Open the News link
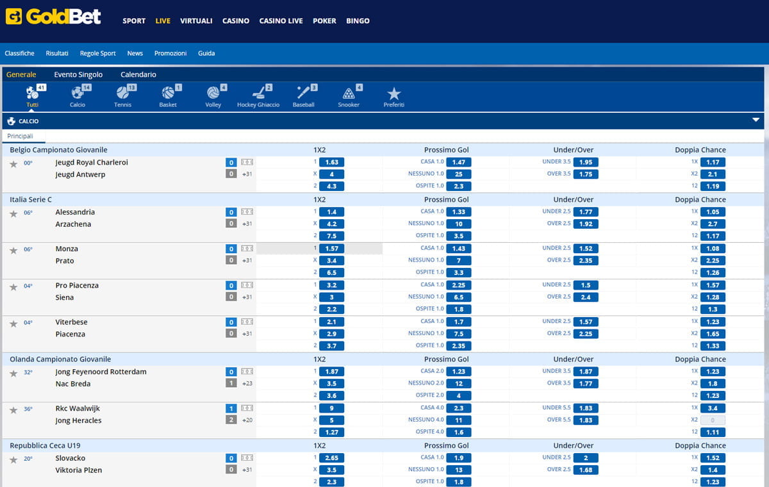Image resolution: width=769 pixels, height=487 pixels. (x=135, y=53)
